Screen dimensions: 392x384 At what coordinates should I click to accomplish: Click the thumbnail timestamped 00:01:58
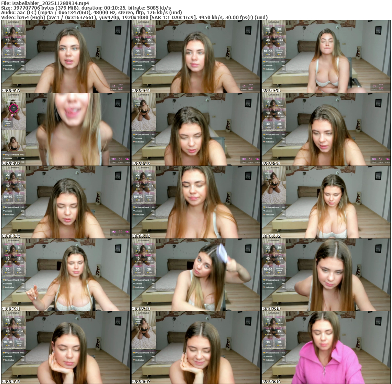click(326, 57)
